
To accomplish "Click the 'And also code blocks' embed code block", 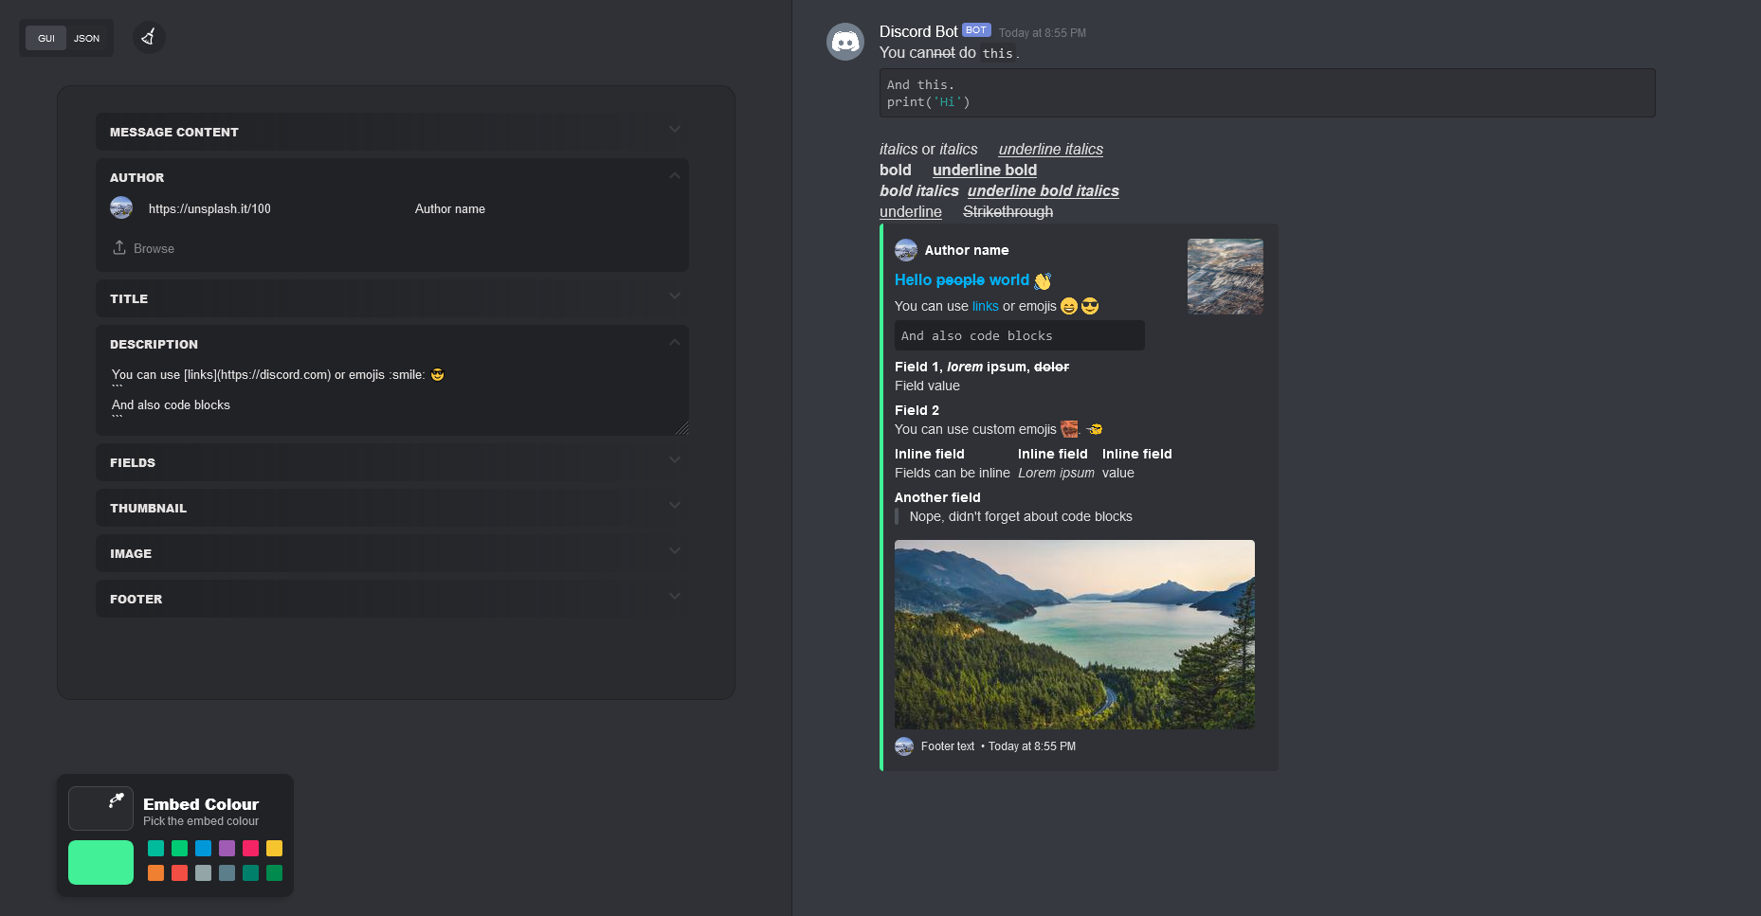I will pos(1020,335).
